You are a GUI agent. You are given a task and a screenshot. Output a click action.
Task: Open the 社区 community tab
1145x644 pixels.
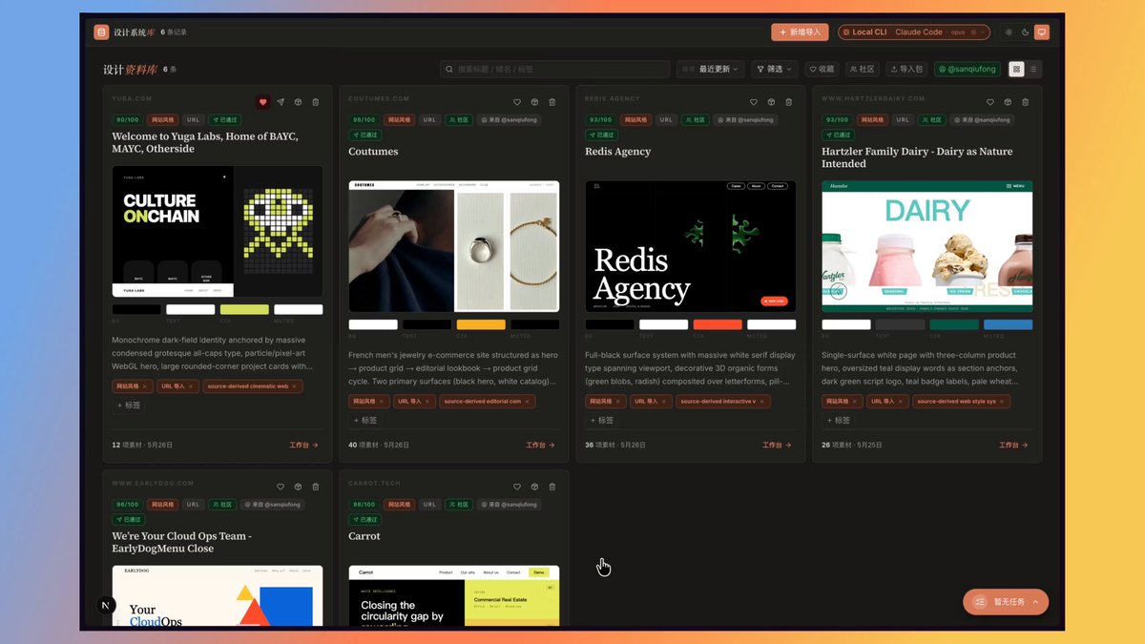point(863,69)
